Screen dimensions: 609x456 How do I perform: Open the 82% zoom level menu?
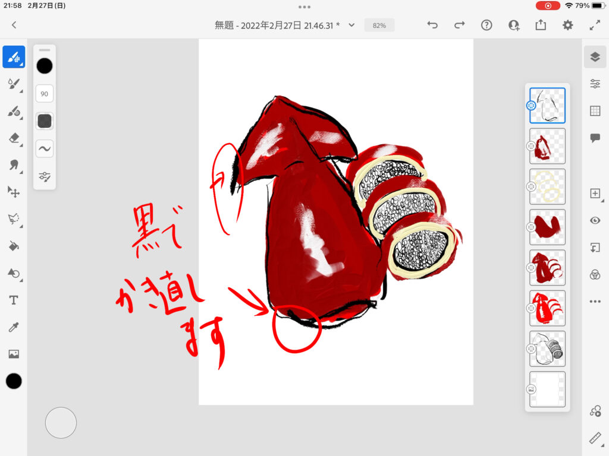tap(379, 26)
